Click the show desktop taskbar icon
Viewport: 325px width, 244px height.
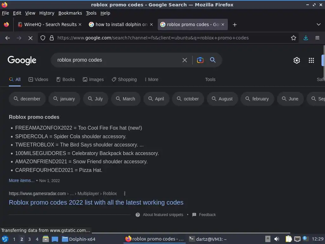coord(55,239)
